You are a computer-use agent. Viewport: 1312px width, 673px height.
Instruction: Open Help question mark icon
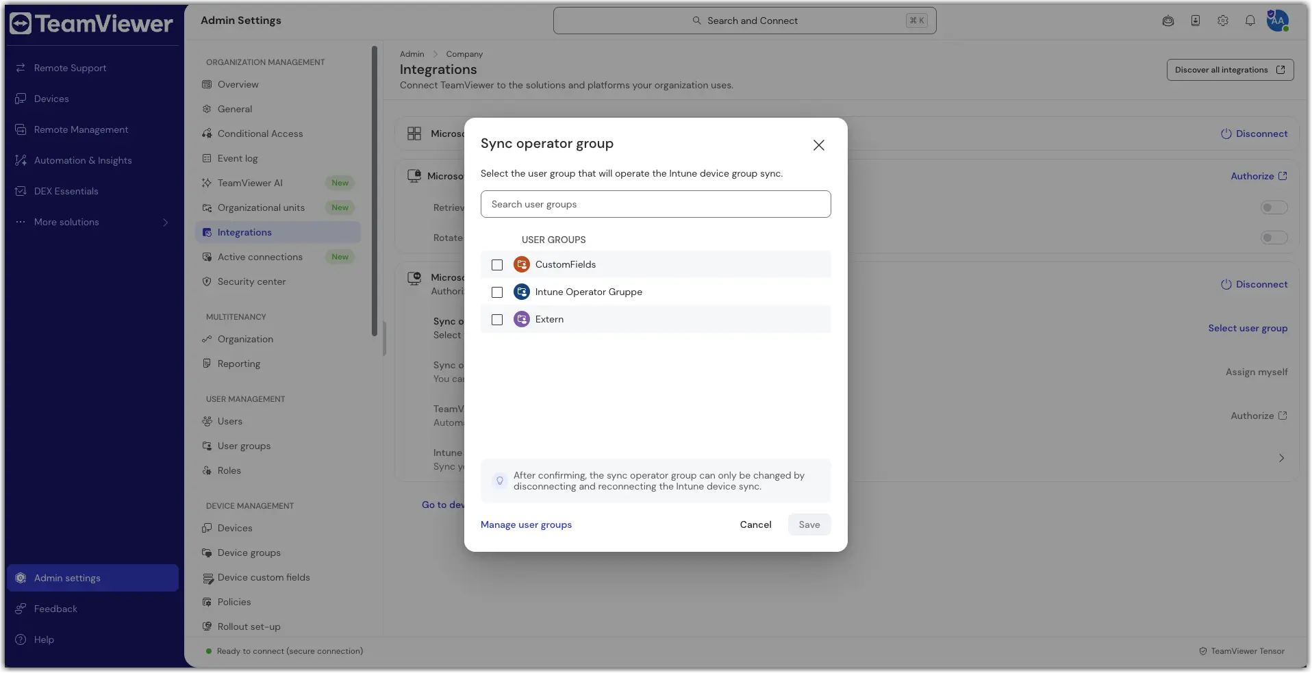(21, 639)
